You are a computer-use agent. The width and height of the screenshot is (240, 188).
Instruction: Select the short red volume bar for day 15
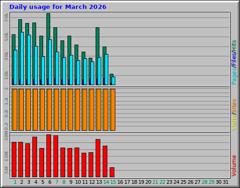pos(112,172)
